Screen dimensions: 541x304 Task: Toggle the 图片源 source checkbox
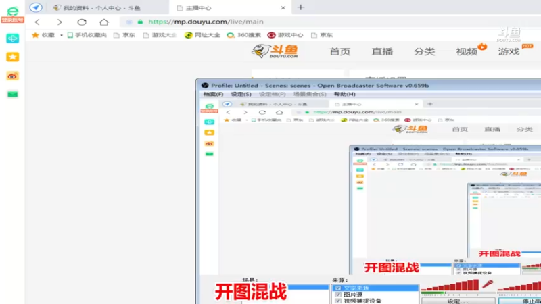pos(337,295)
